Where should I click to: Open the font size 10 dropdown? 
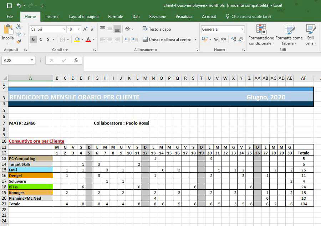[x=78, y=29]
